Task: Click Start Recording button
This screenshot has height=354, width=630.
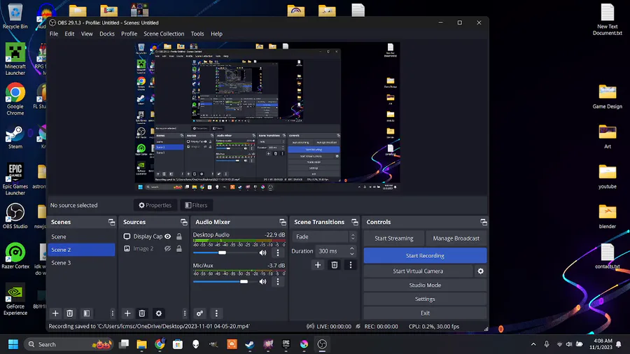Action: 425,255
